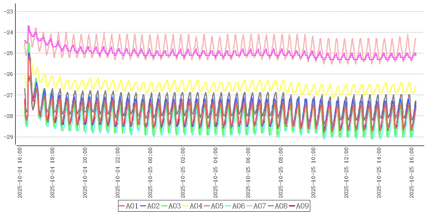Click the A07 pink legend entry
The image size is (428, 212).
(x=256, y=206)
